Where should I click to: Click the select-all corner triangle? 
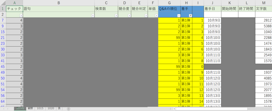click(x=3, y=3)
